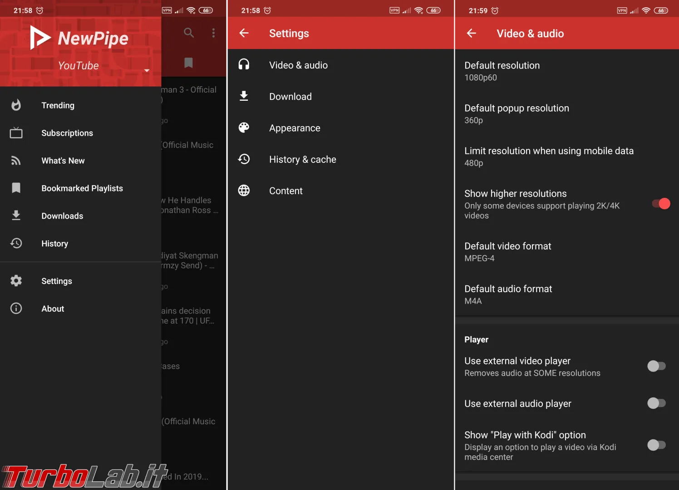Open History & cache settings entry
The width and height of the screenshot is (679, 490).
click(341, 159)
